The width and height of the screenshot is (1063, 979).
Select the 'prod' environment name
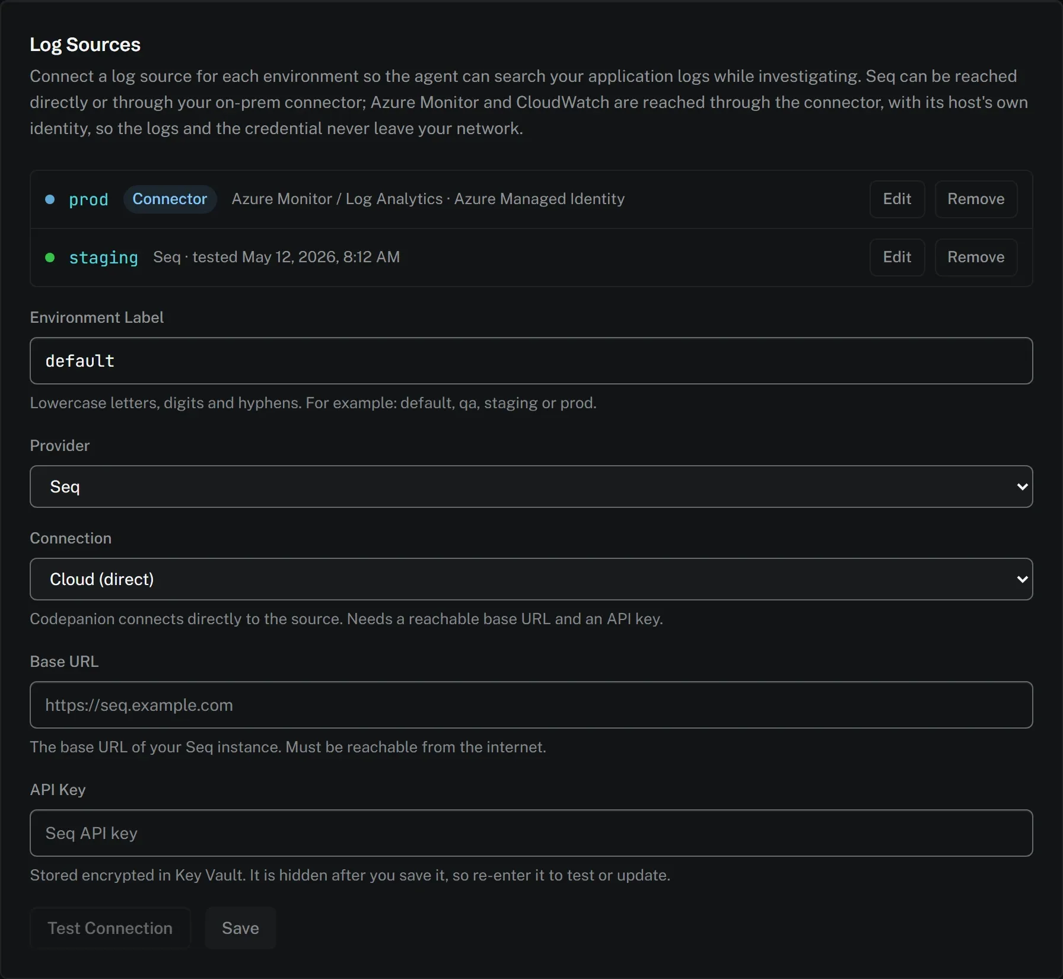[88, 199]
